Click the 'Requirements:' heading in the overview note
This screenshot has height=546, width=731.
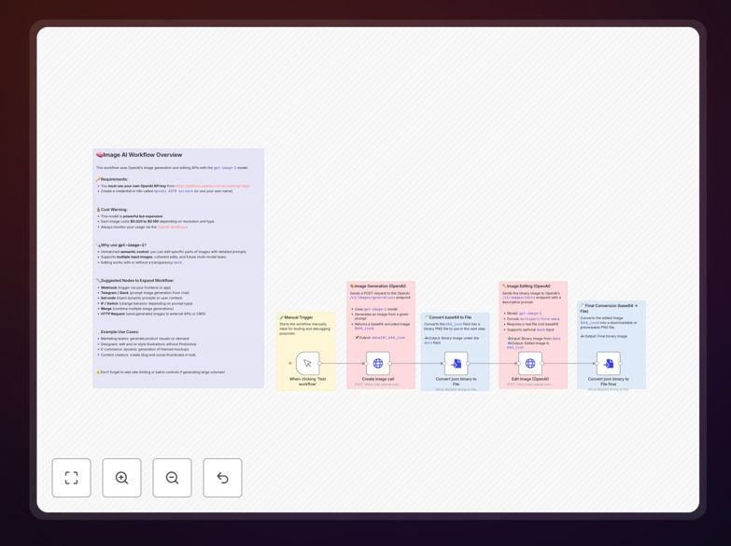[x=112, y=179]
